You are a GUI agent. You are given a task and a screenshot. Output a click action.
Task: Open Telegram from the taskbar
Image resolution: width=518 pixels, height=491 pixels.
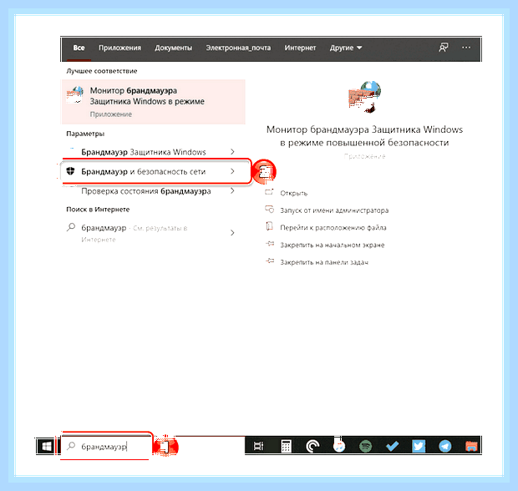(x=445, y=447)
